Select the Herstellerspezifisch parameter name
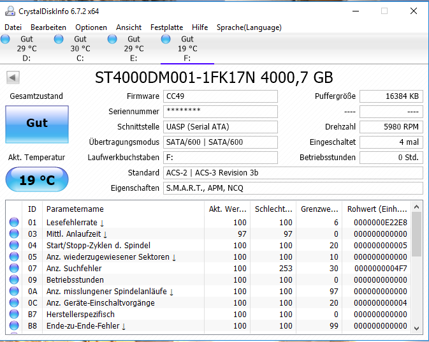This screenshot has height=342, width=429. (x=80, y=315)
